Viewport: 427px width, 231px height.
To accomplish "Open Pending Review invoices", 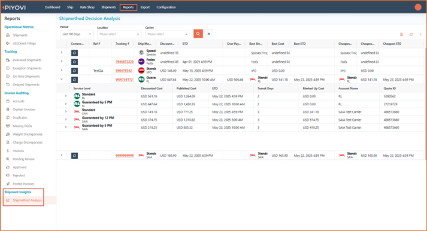I will point(23,159).
